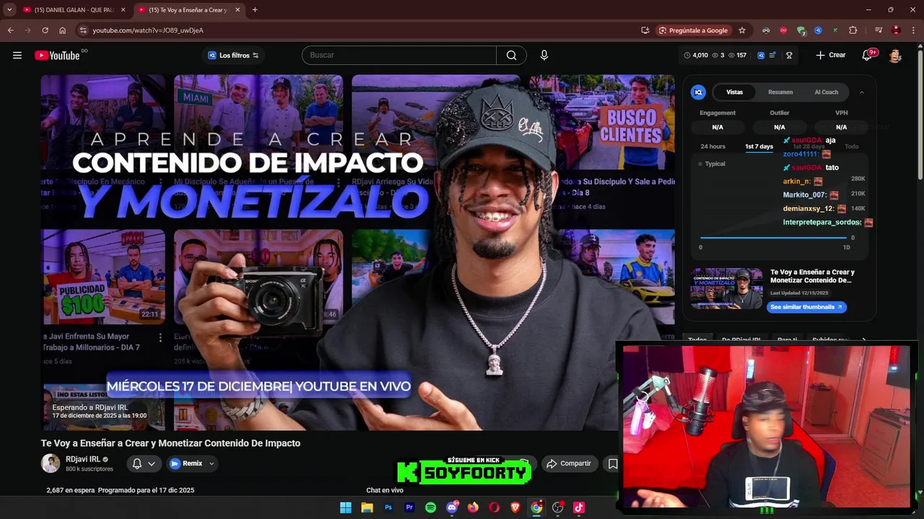Image resolution: width=924 pixels, height=519 pixels.
Task: Click the Outlier N/A value
Action: tap(780, 128)
